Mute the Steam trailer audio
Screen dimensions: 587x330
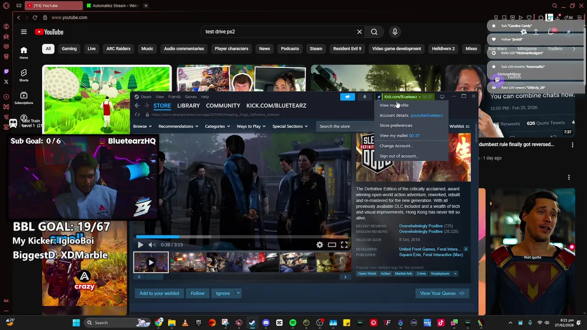click(x=152, y=245)
